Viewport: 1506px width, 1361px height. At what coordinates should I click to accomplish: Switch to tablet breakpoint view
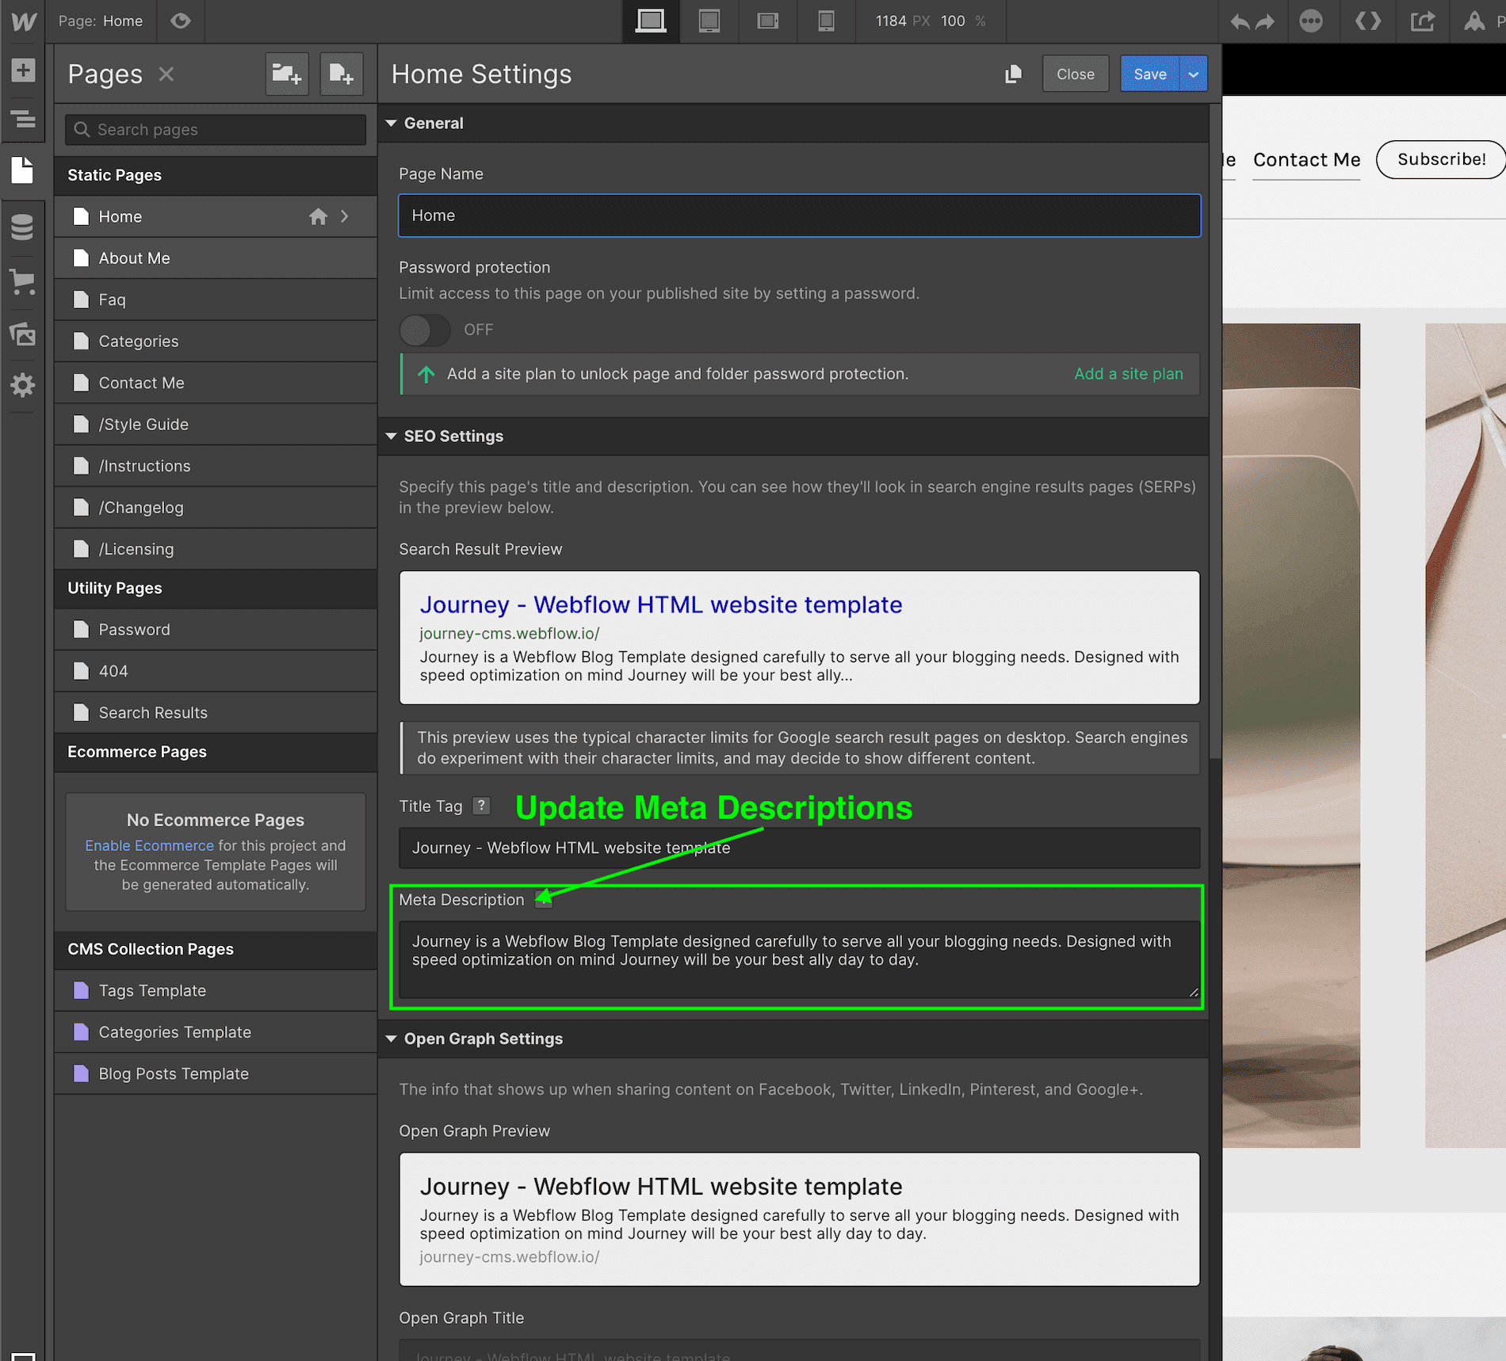709,21
